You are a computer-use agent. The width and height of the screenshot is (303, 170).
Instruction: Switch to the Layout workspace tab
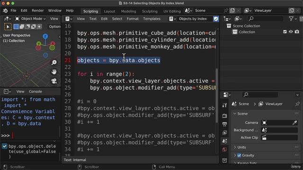[109, 11]
